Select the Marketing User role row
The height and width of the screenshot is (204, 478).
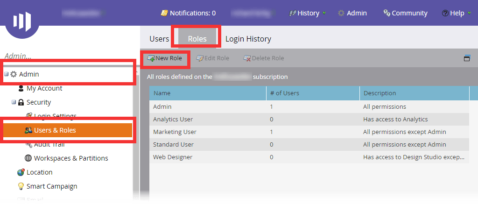pos(309,132)
